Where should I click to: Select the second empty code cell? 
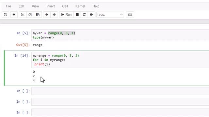click(x=120, y=102)
